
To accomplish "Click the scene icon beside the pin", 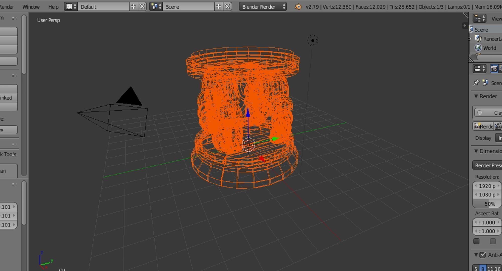I will pos(485,83).
